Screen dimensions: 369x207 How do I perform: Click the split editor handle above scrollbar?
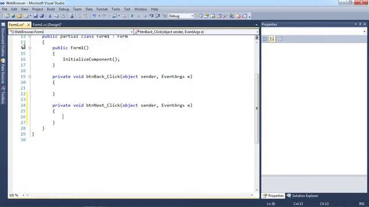click(257, 37)
